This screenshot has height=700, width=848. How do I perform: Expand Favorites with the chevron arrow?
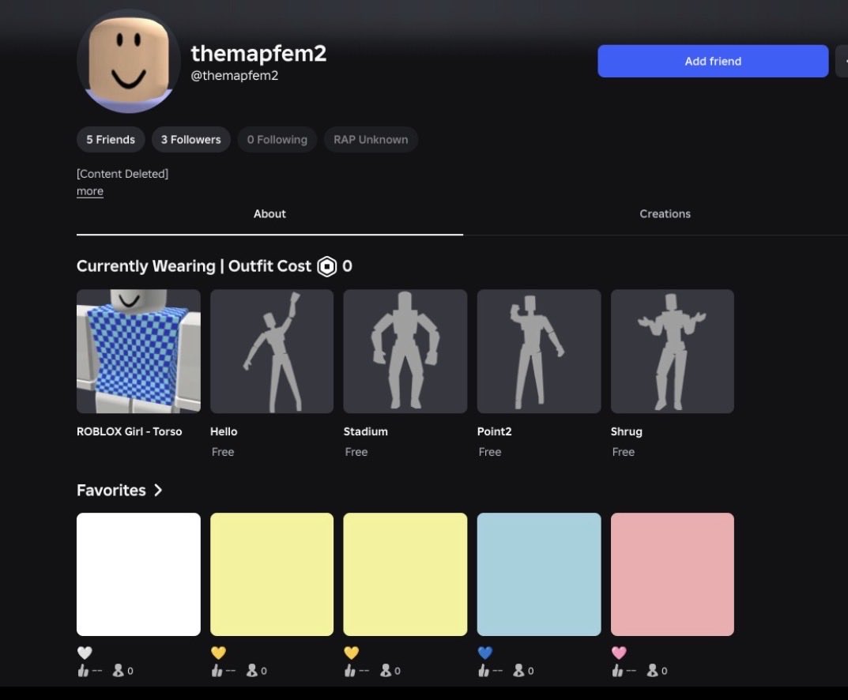158,491
